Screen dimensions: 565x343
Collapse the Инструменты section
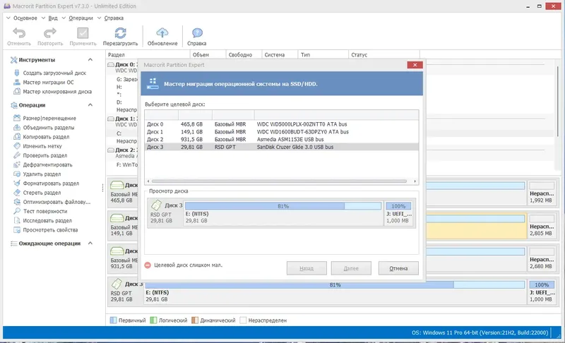[90, 60]
